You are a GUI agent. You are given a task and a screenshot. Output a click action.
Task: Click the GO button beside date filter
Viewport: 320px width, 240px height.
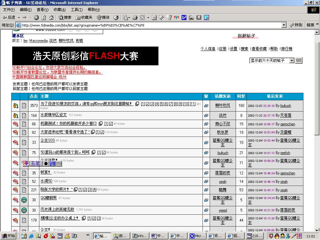click(x=299, y=60)
